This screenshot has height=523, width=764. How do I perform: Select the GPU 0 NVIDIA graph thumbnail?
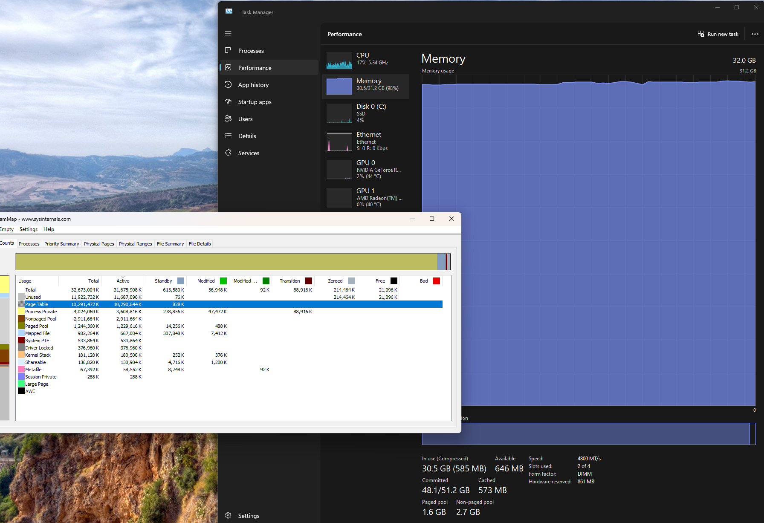[339, 170]
